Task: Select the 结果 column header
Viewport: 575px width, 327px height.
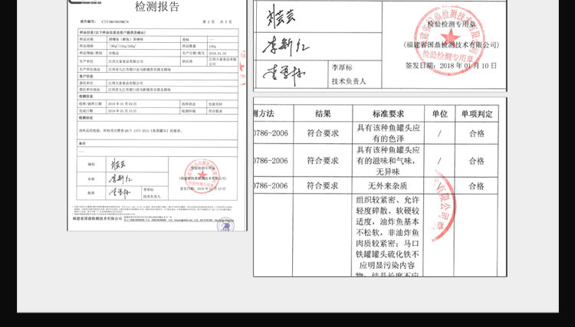Action: (323, 113)
